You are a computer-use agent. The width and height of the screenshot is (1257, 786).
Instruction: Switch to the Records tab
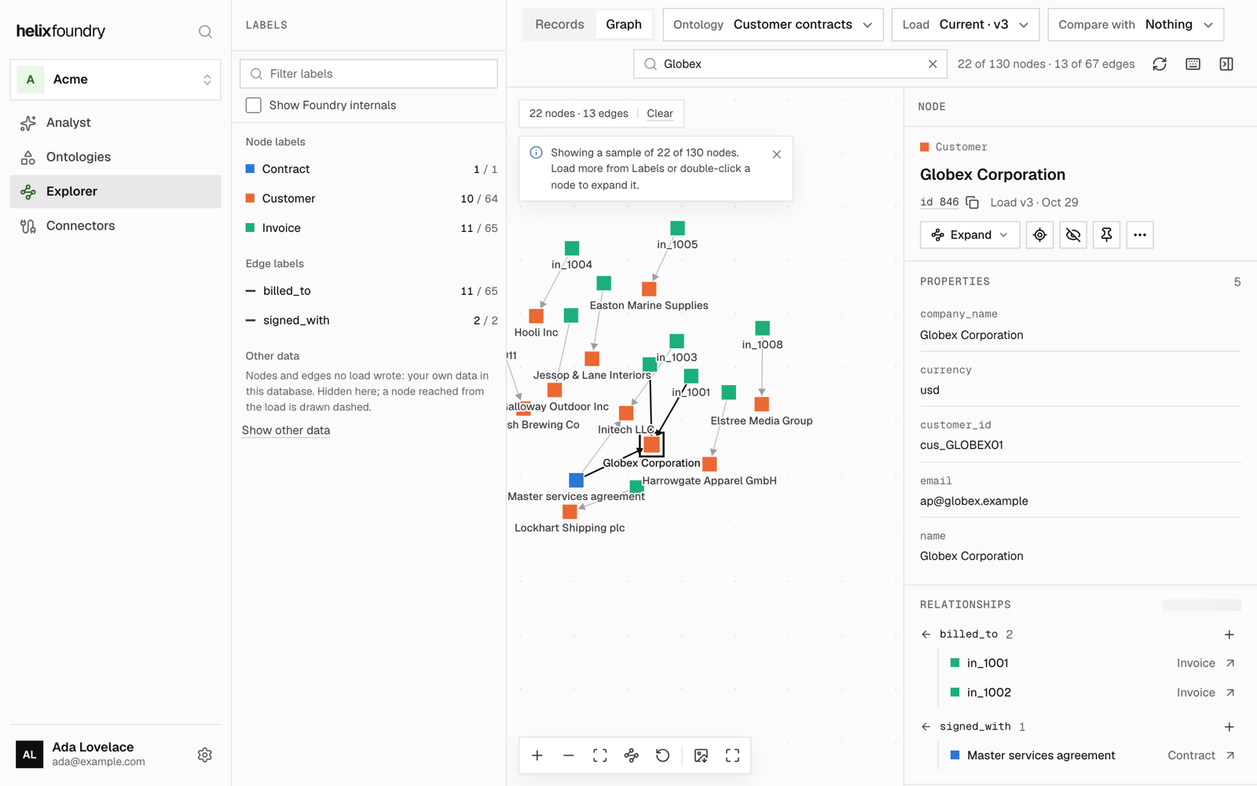pos(559,24)
